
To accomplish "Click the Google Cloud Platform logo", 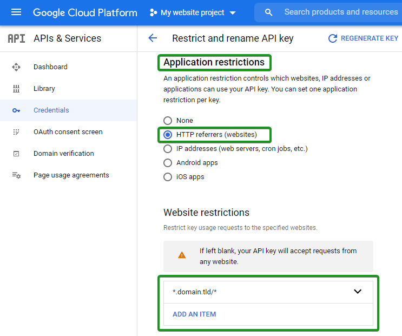I will coord(85,12).
